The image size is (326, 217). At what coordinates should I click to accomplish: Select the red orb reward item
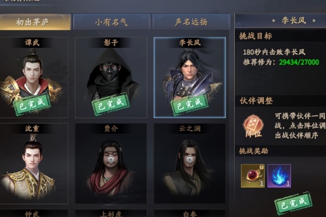(x=253, y=176)
